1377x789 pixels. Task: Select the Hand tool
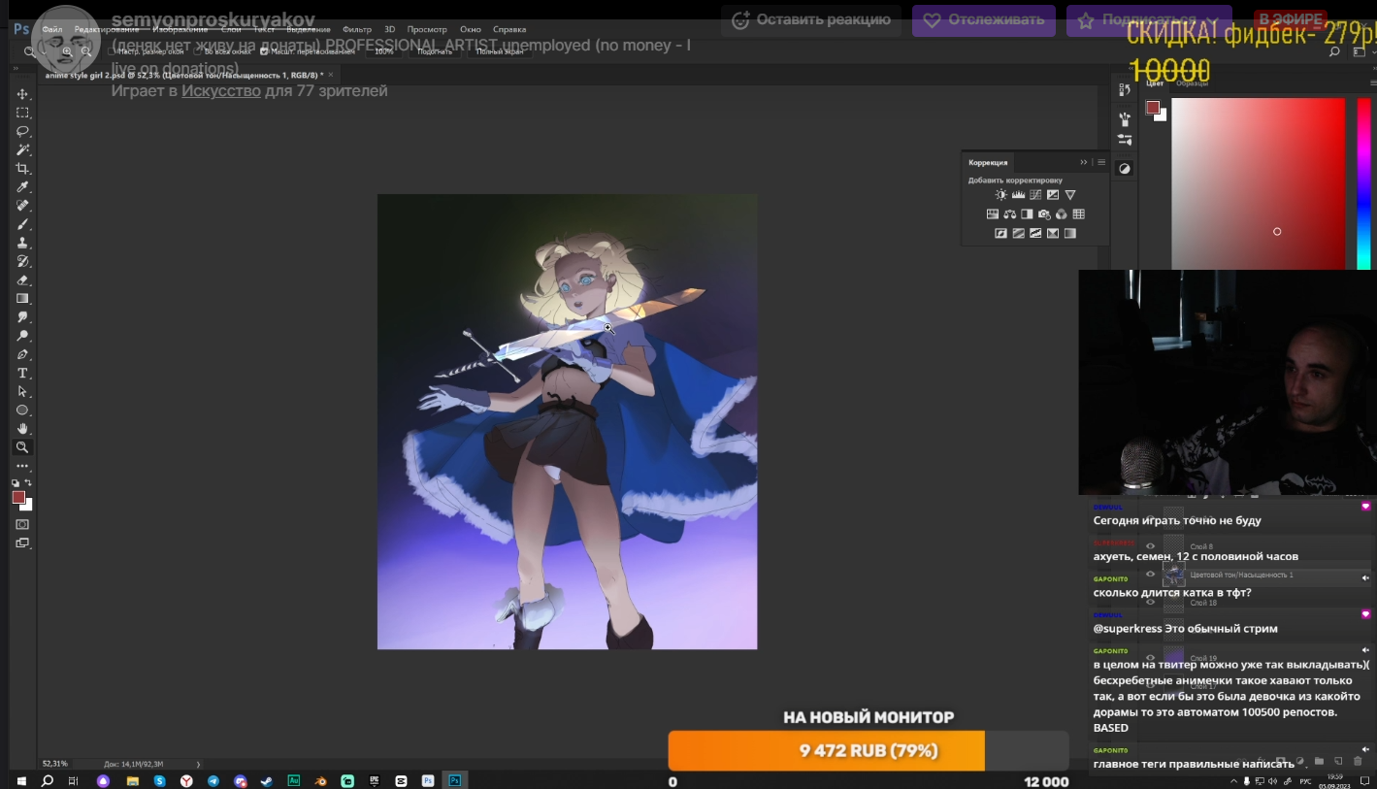click(22, 429)
